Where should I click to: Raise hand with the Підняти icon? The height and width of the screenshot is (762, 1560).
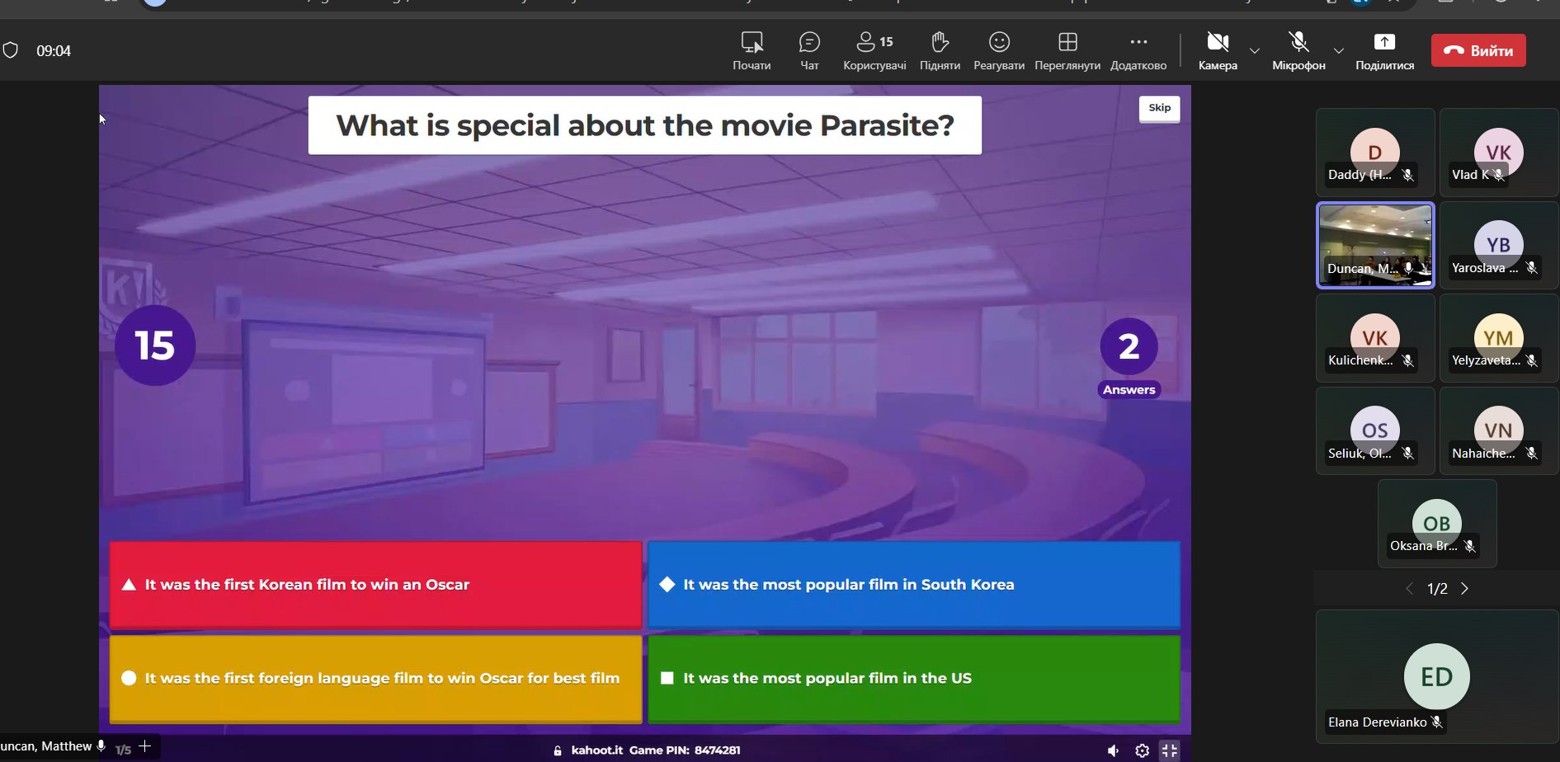pyautogui.click(x=939, y=50)
